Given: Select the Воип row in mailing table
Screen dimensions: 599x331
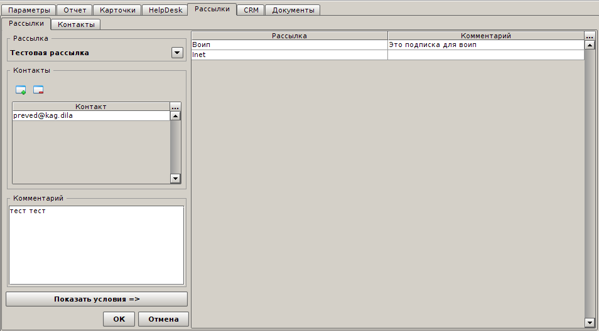Looking at the screenshot, I should click(x=289, y=45).
